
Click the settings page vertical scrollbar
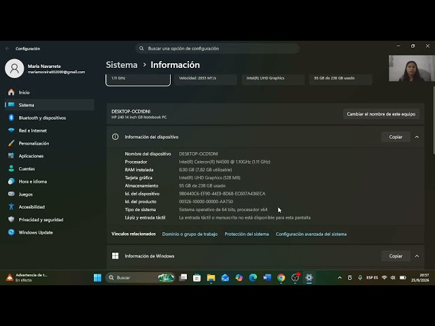(434, 120)
